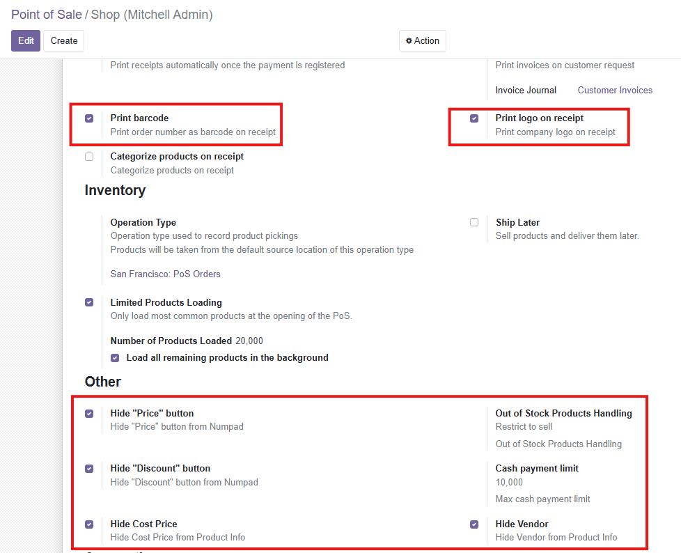
Task: Open San Francisco: PoS Orders operation type
Action: point(165,274)
